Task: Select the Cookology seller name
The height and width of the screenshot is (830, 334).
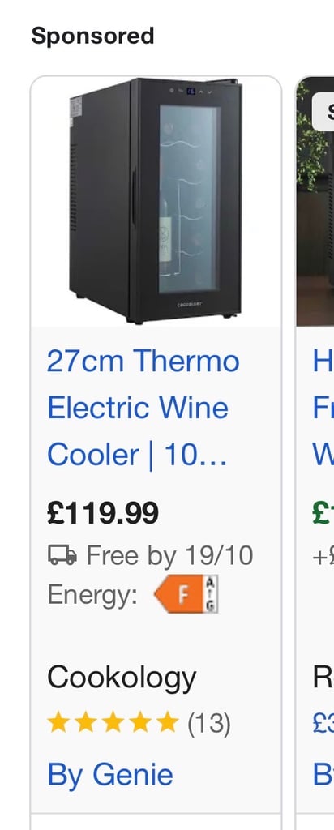Action: 122,677
